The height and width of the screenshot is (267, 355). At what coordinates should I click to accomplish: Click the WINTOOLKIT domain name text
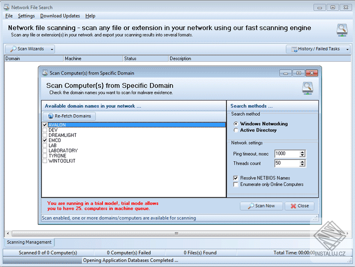tap(62, 161)
